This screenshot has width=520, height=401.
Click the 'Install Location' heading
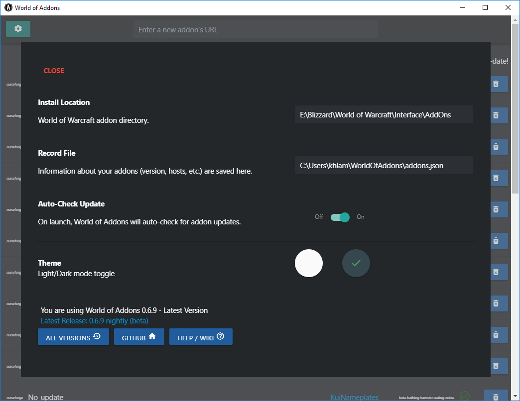point(64,102)
